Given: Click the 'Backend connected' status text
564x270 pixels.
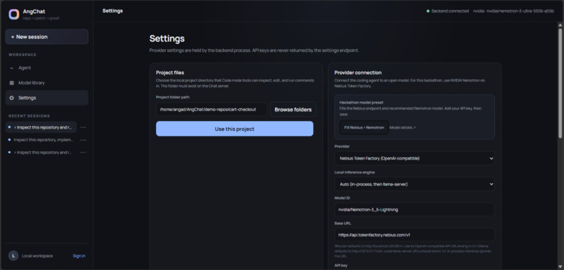Looking at the screenshot, I should pos(450,11).
